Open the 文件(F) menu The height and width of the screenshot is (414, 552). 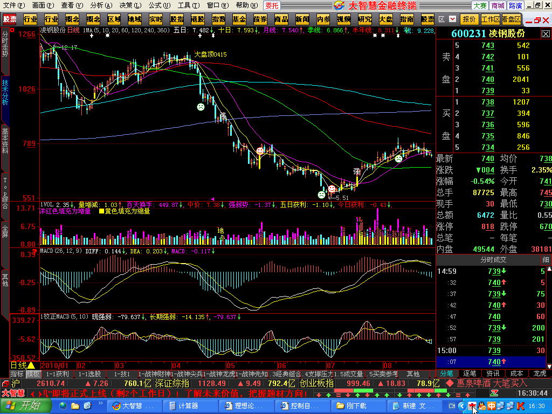click(14, 5)
